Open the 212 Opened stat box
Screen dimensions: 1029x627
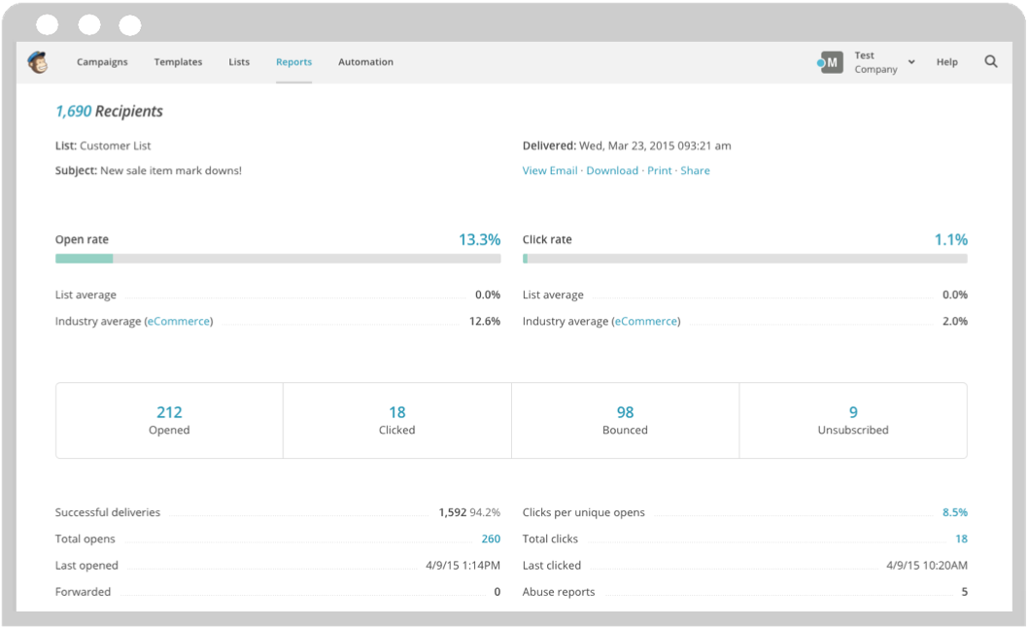(169, 420)
